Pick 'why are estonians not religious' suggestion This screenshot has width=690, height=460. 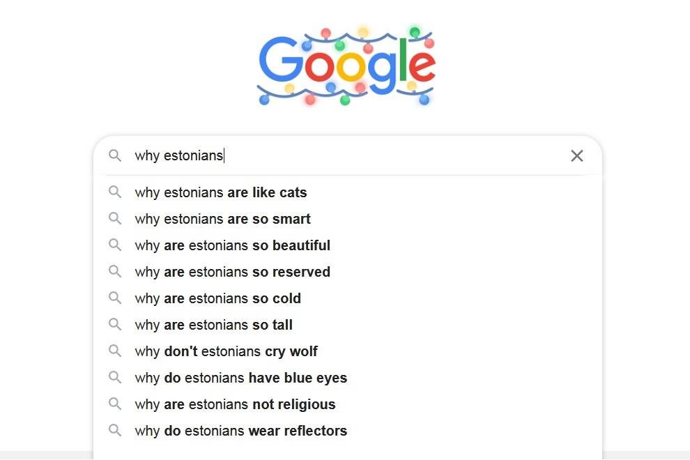click(348, 404)
